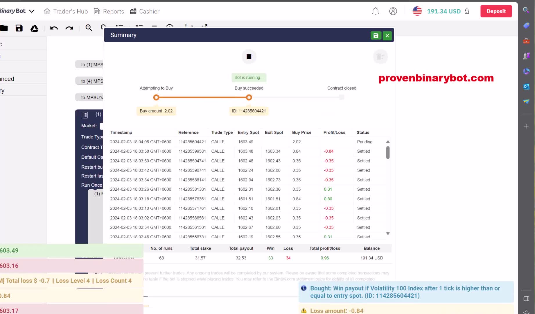Image resolution: width=535 pixels, height=314 pixels.
Task: Click the stop bot button
Action: [x=249, y=57]
